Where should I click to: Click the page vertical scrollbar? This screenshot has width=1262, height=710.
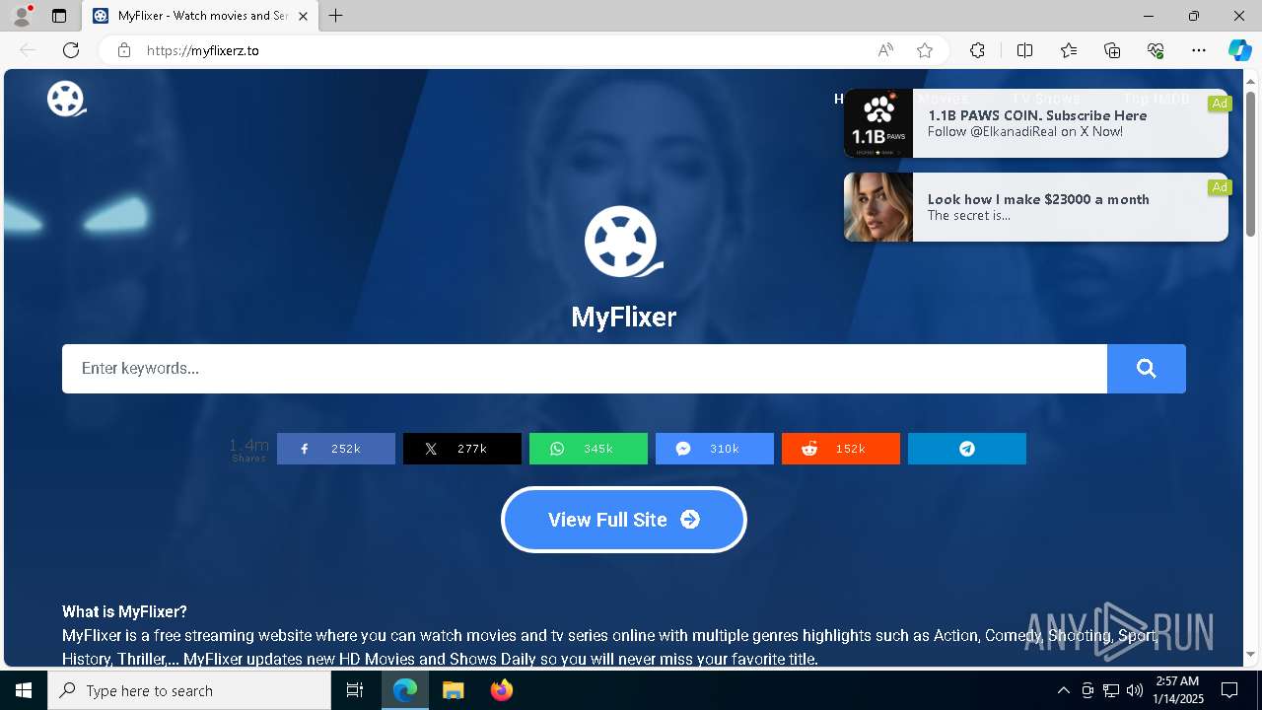[x=1250, y=164]
